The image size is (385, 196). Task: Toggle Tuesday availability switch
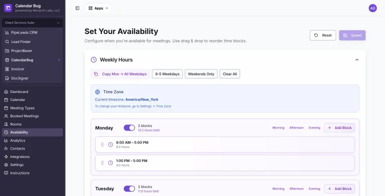(129, 188)
